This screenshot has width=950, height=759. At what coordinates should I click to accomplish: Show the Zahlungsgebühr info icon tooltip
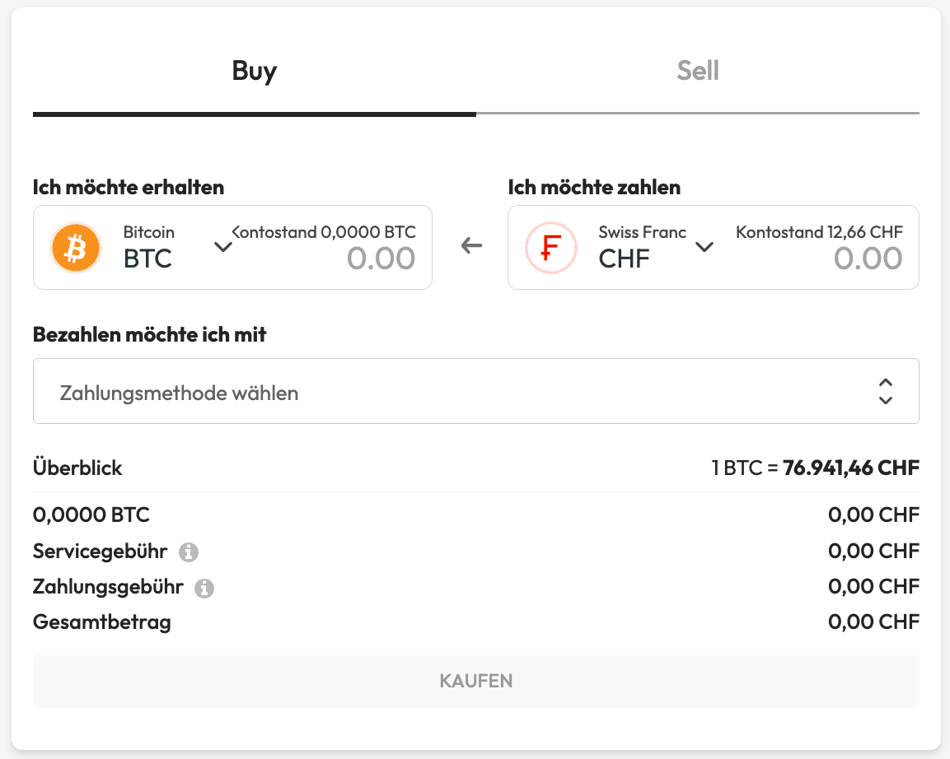[204, 588]
